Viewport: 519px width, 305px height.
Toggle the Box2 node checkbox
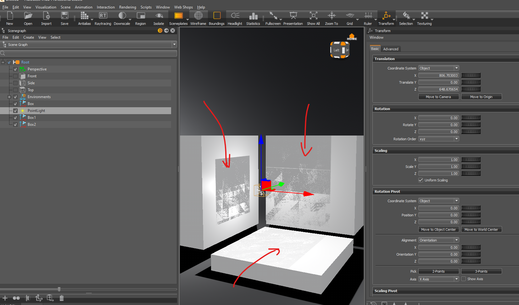click(x=15, y=125)
